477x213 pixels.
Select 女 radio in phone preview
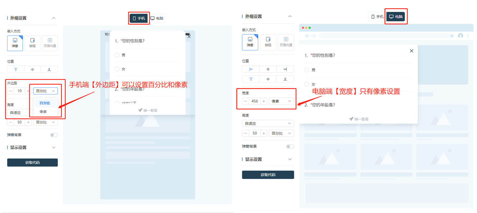tap(117, 69)
